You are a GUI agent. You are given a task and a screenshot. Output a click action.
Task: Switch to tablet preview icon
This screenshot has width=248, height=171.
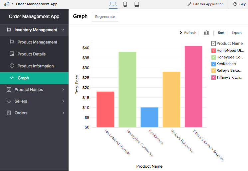click(x=136, y=4)
